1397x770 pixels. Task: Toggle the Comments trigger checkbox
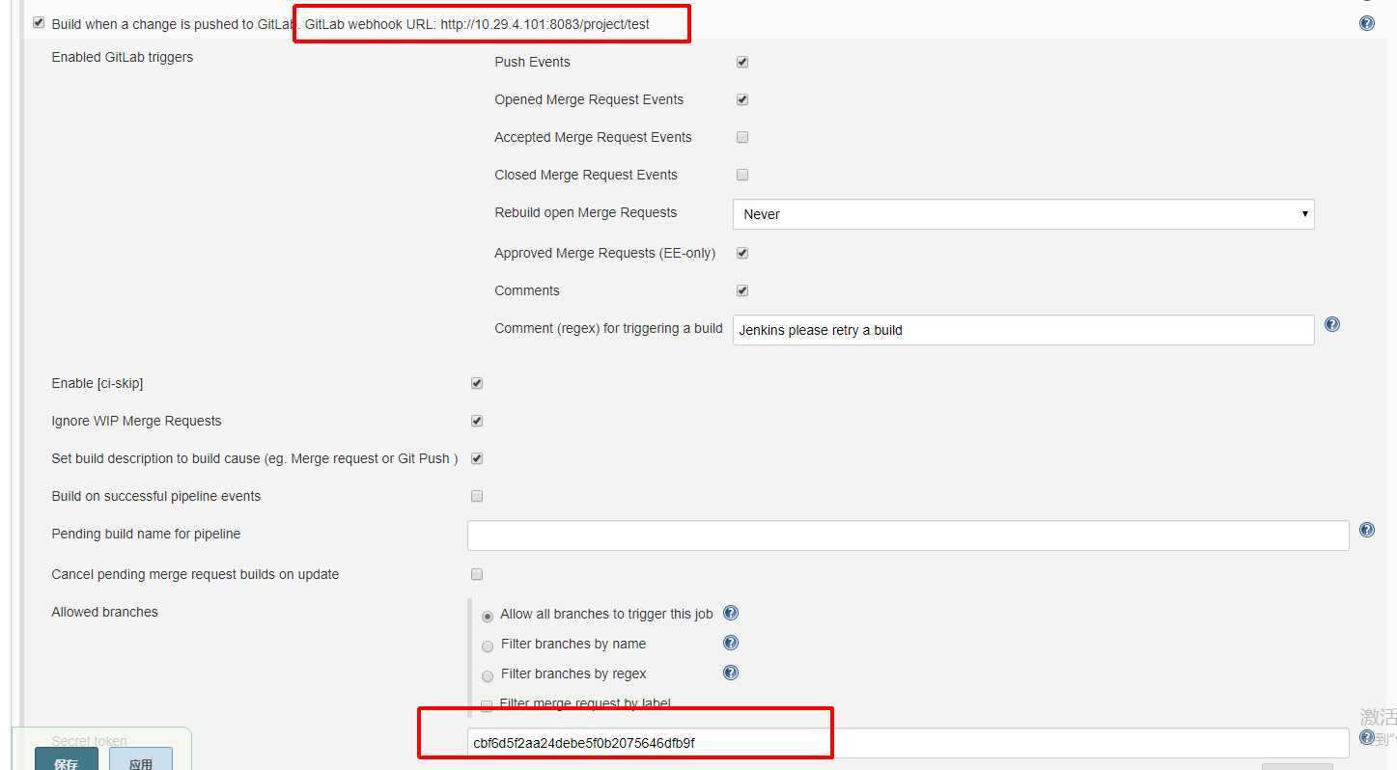pyautogui.click(x=742, y=290)
